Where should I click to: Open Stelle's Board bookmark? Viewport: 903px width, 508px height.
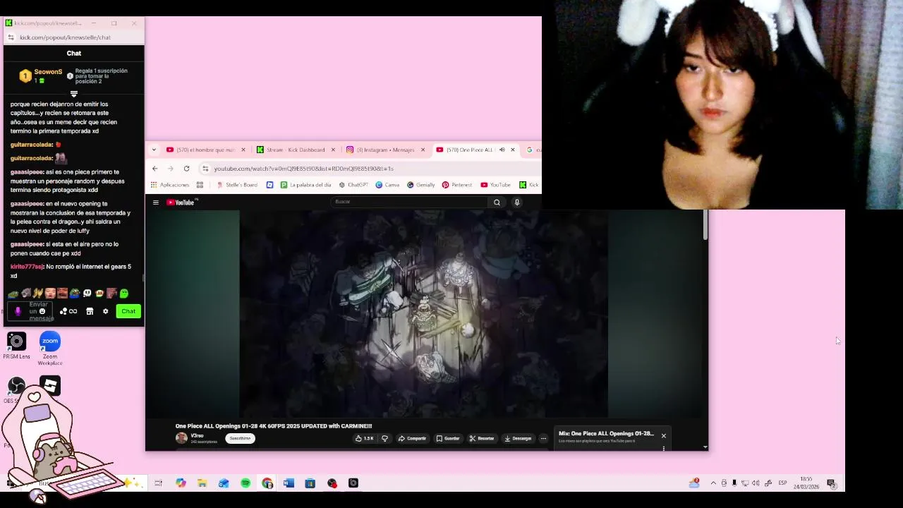[x=237, y=185]
